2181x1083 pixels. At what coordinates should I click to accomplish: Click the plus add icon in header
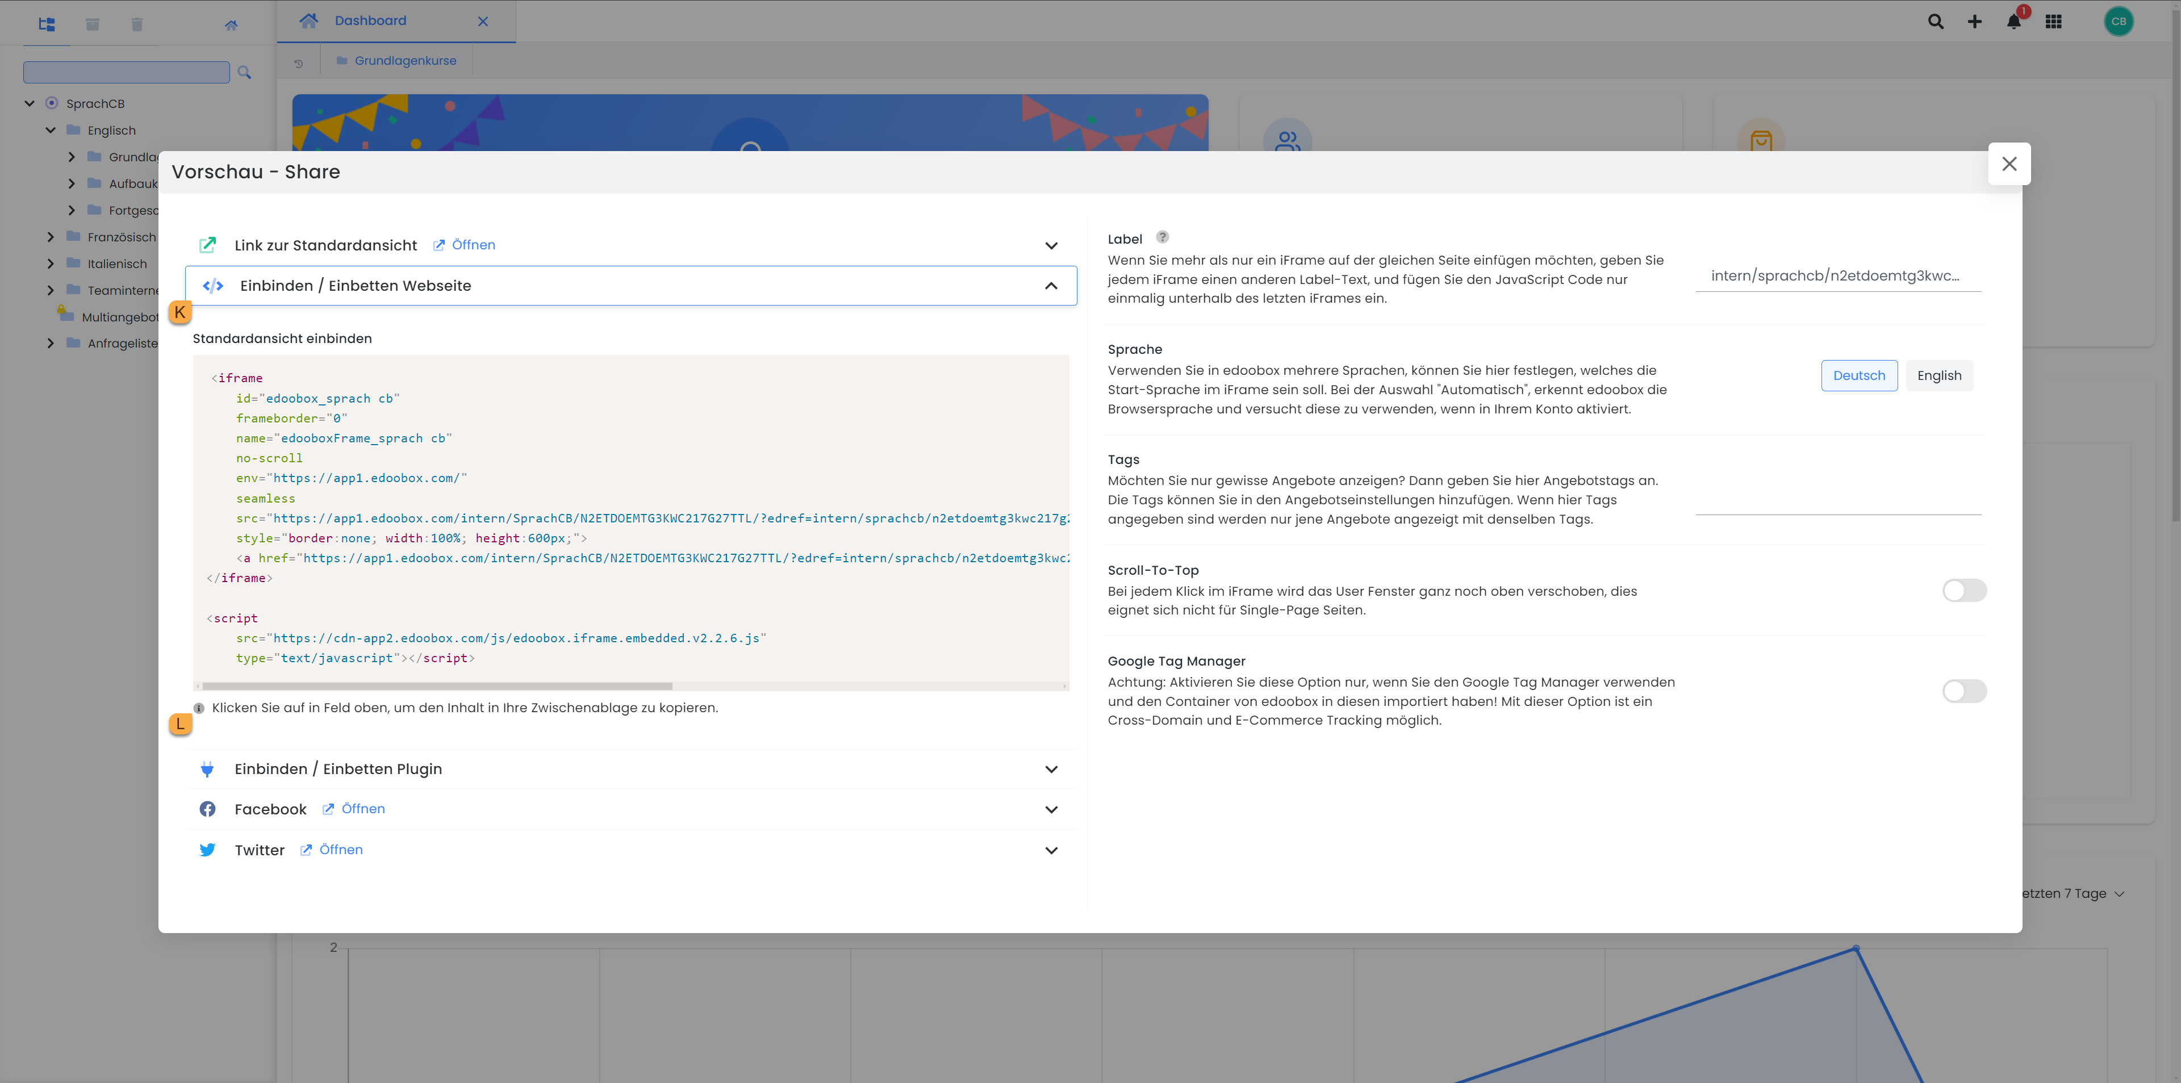point(1974,22)
